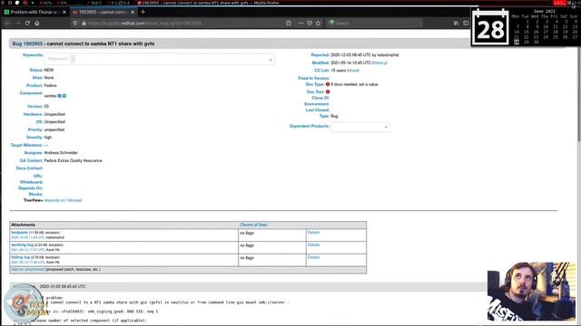Save the page to Pocket

click(x=310, y=23)
